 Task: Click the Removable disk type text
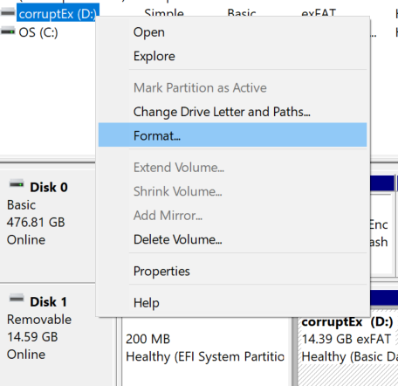click(x=39, y=320)
